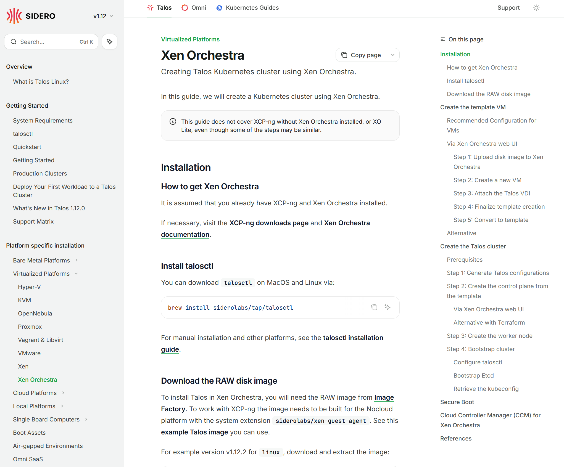Open the AI assistant sparkle button
The height and width of the screenshot is (467, 564).
tap(110, 42)
